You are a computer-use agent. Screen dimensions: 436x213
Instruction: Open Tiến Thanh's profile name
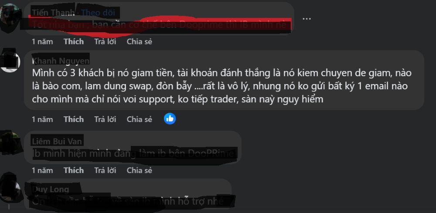click(53, 13)
